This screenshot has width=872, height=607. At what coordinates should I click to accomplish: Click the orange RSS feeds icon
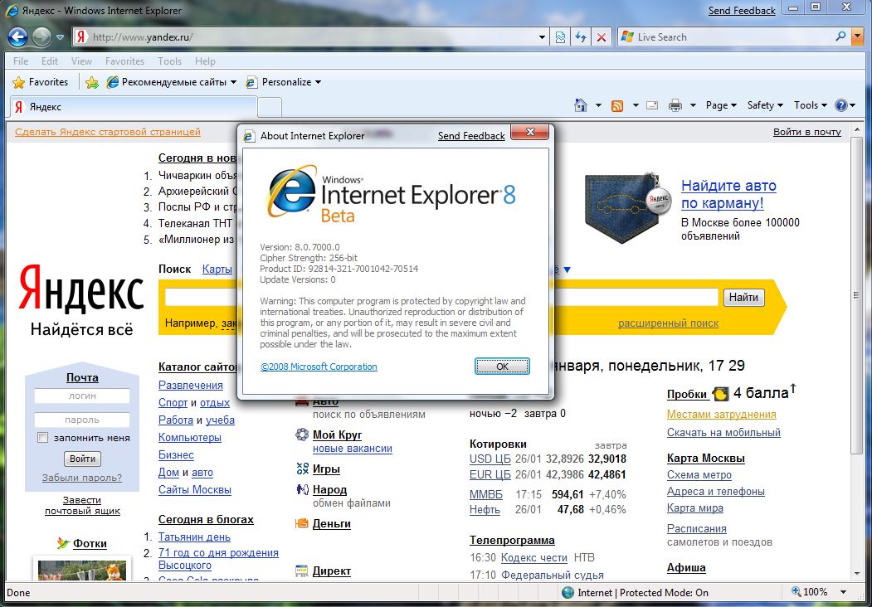[x=617, y=105]
